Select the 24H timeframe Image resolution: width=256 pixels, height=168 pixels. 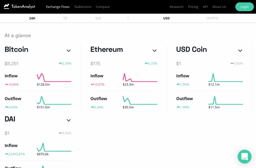[32, 18]
